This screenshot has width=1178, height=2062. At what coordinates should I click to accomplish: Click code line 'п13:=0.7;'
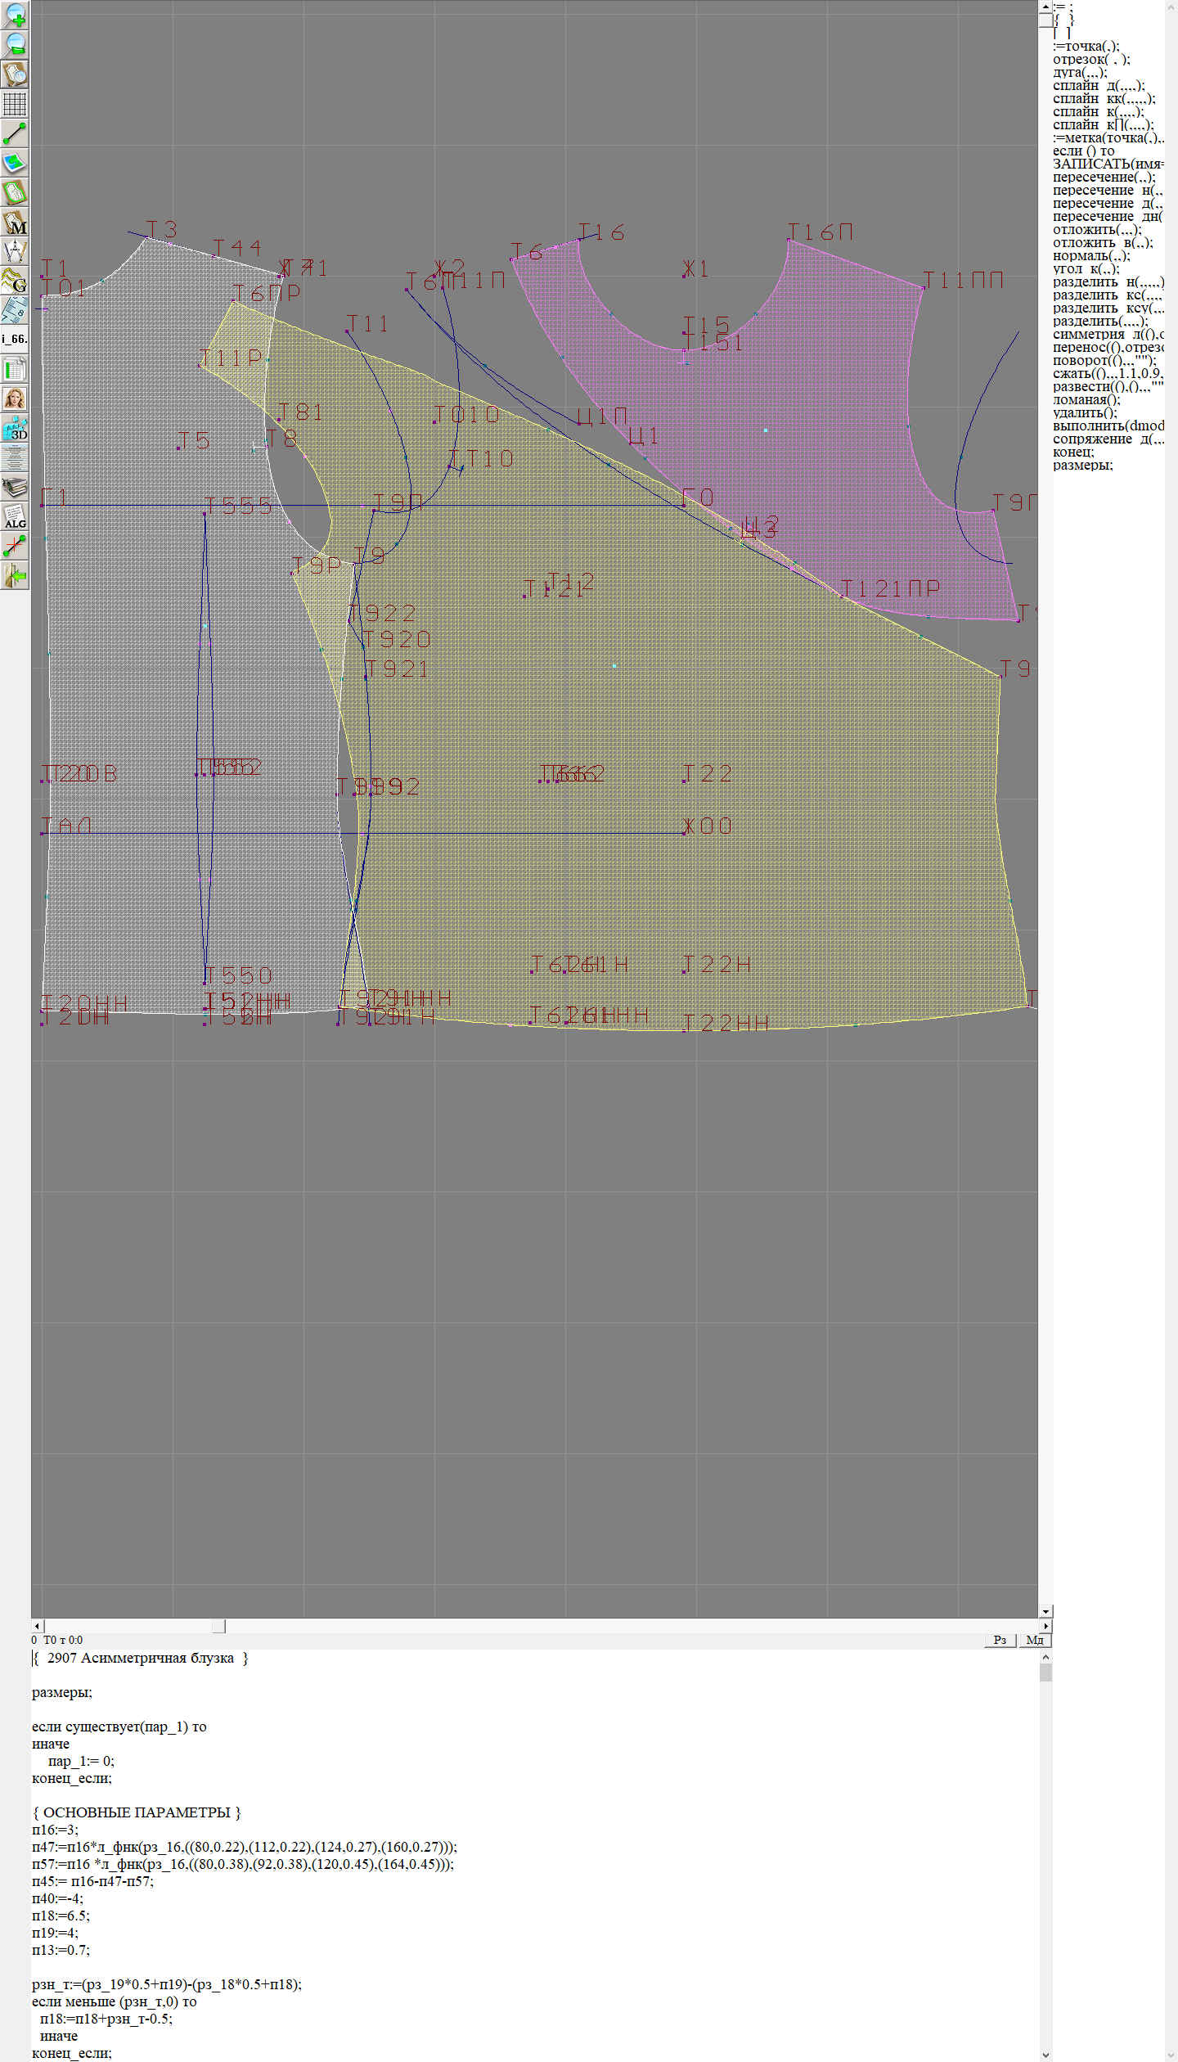pyautogui.click(x=61, y=1950)
